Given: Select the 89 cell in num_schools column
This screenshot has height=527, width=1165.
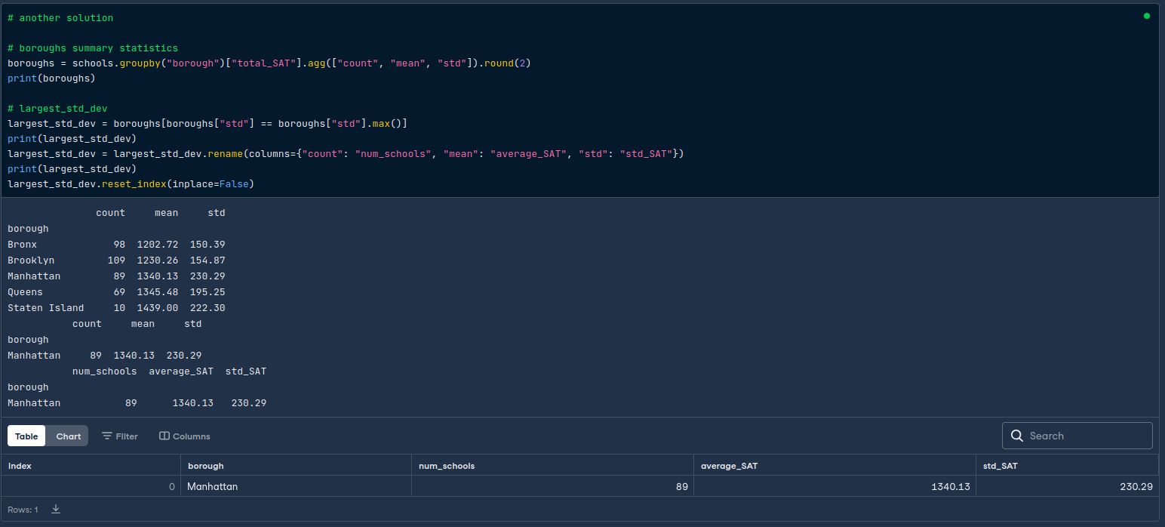Looking at the screenshot, I should [x=552, y=486].
